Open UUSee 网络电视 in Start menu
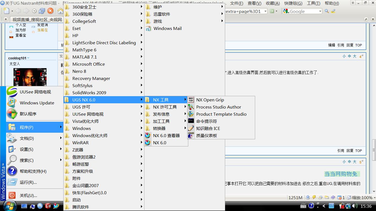The image size is (376, 211). tap(35, 92)
